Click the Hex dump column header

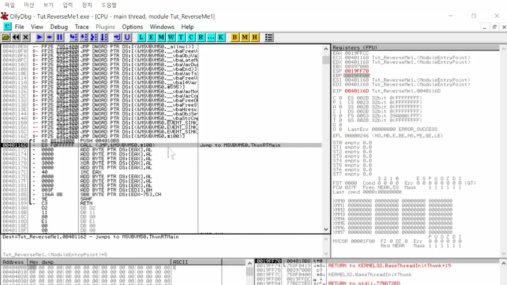click(100, 262)
